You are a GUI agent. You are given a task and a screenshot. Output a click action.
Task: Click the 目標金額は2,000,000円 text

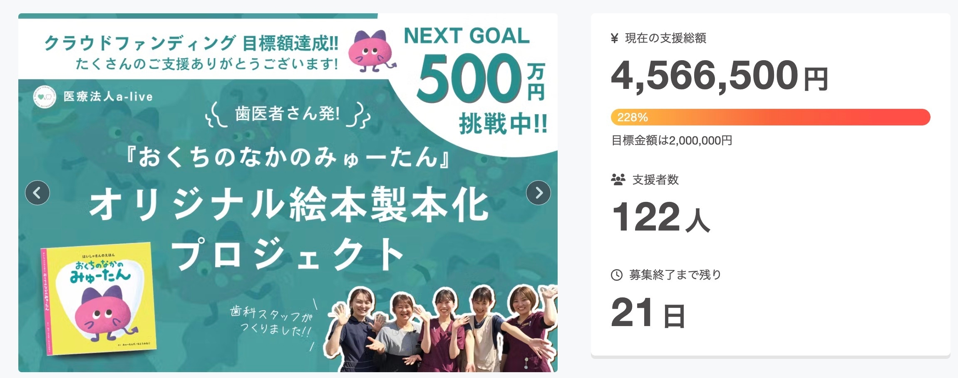click(x=672, y=141)
